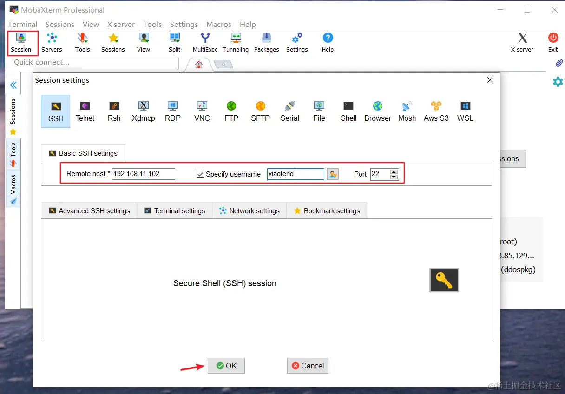Choose the Xdmcp session type
The image size is (565, 394).
pyautogui.click(x=144, y=112)
